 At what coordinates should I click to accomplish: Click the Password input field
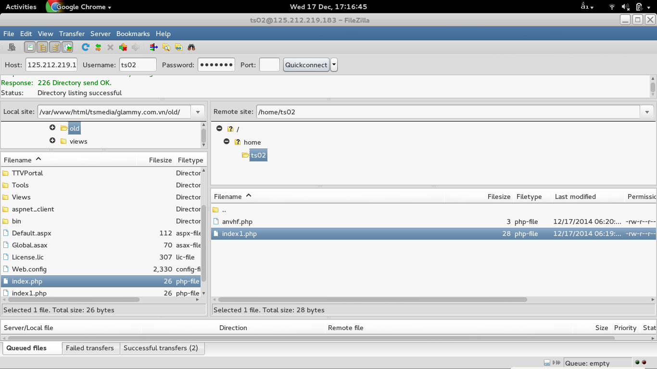tap(216, 65)
